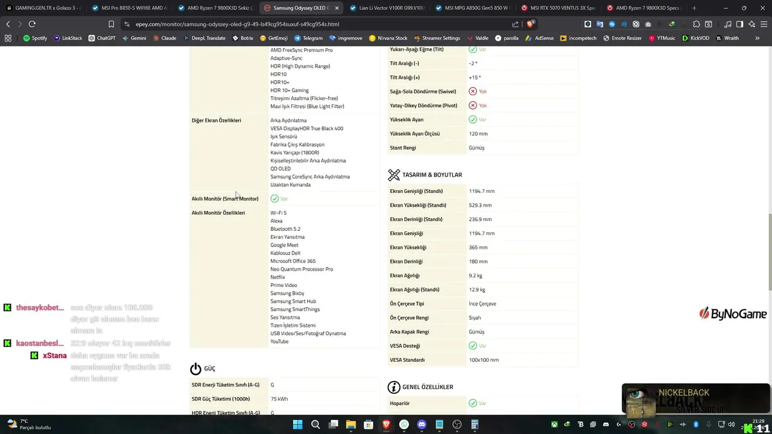
Task: Open the DeepL Translate bookmark
Action: click(204, 38)
